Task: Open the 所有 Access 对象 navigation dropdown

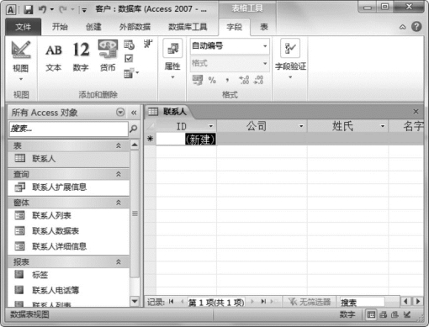Action: (x=120, y=112)
